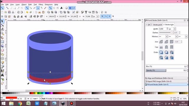This screenshot has height=106, width=189.
Task: Select the Eraser tool
Action: pyautogui.click(x=2, y=83)
